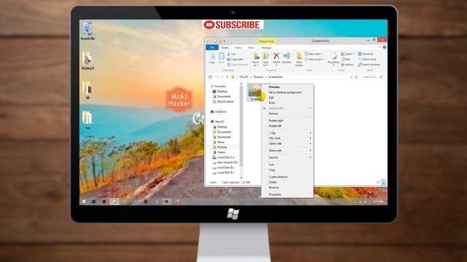Expand the 7-Zip submenu in the context menu
467x262 pixels.
[287, 132]
